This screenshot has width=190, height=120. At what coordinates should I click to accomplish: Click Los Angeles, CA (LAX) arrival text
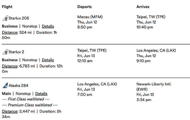[156, 51]
